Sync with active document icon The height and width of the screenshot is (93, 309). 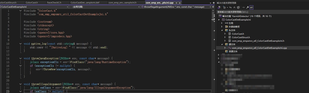pyautogui.click(x=230, y=7)
